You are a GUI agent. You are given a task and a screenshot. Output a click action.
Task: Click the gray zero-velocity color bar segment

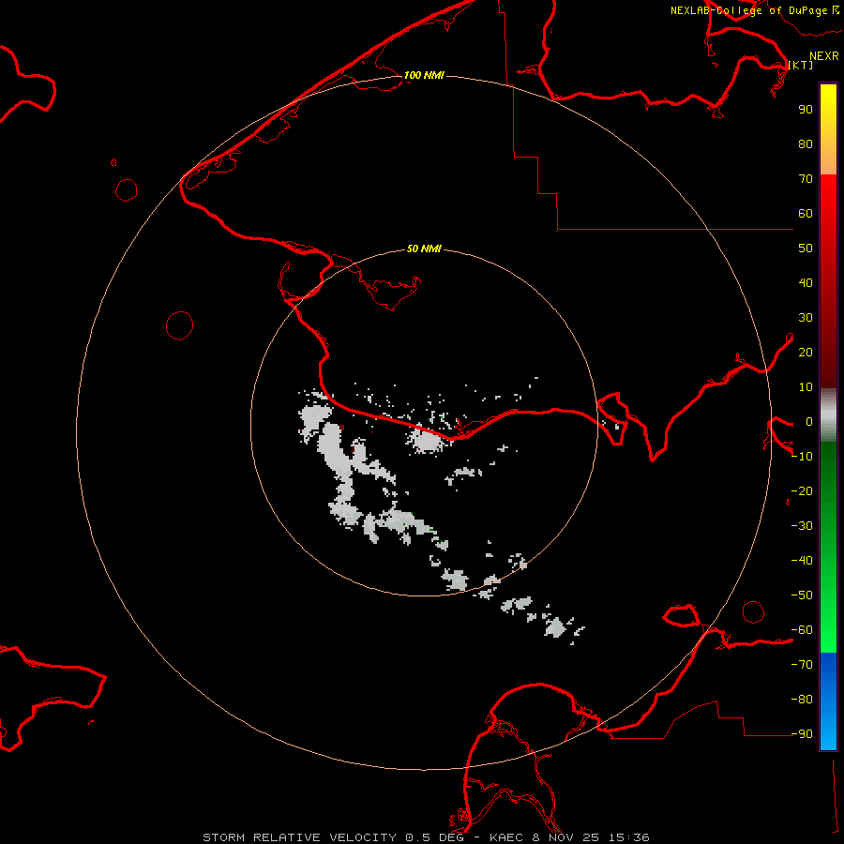[x=828, y=415]
